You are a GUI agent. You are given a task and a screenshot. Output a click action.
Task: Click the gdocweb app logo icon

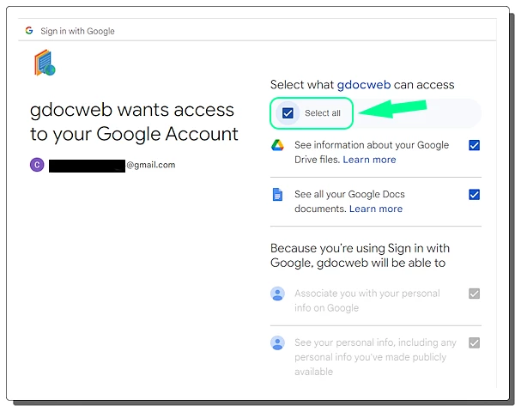pos(44,64)
